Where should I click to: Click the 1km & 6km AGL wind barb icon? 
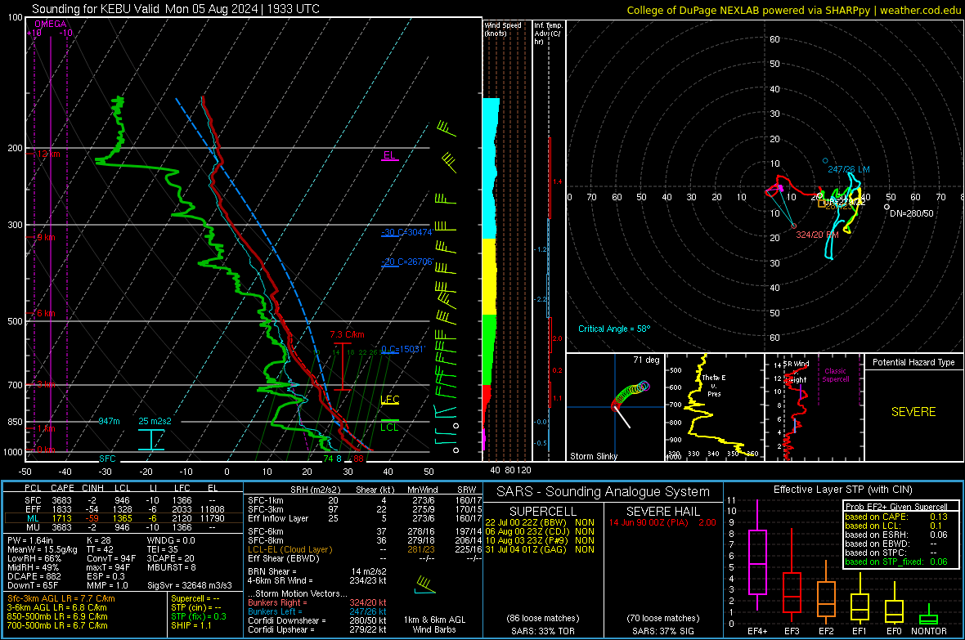425,584
